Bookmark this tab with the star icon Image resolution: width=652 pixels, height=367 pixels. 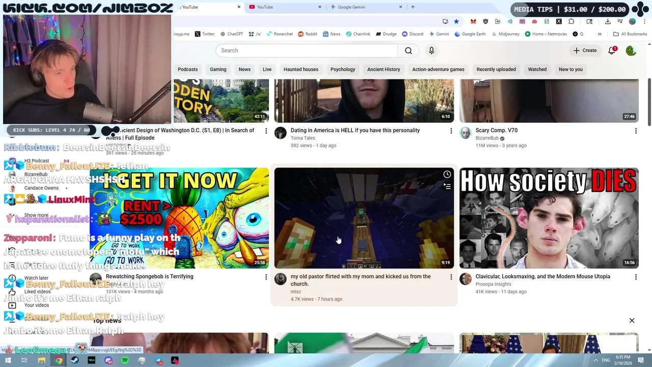[456, 21]
